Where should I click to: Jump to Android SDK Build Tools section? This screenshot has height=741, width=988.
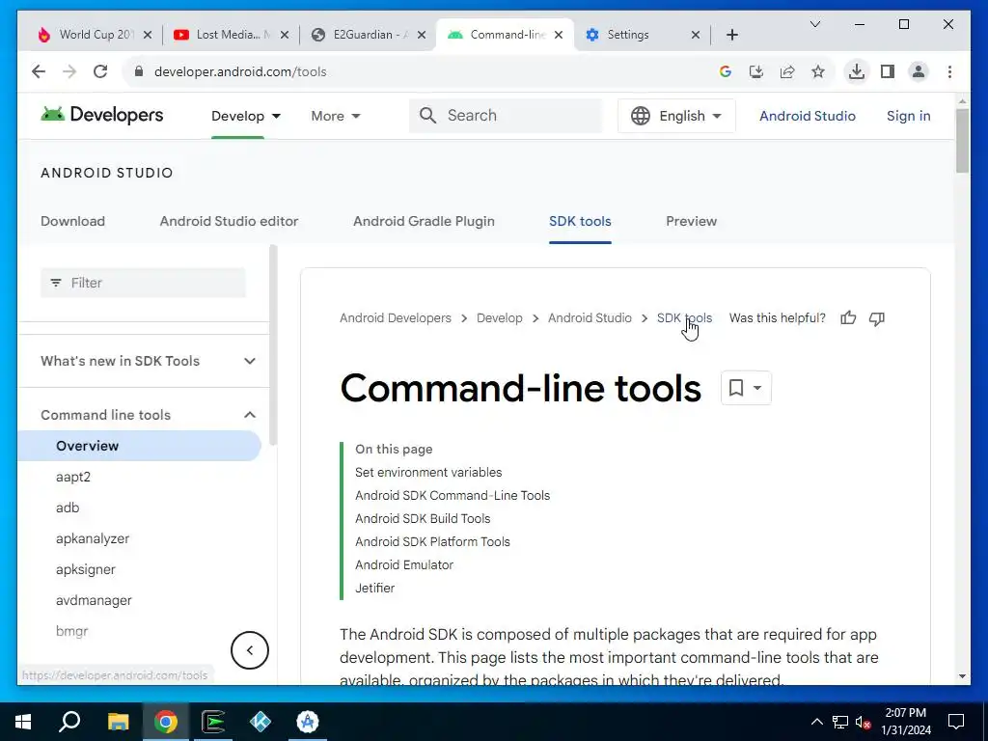[423, 518]
